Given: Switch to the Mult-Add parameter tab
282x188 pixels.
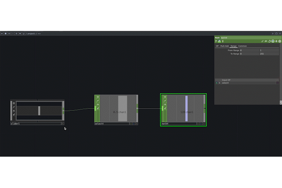Looking at the screenshot, I should click(x=224, y=46).
